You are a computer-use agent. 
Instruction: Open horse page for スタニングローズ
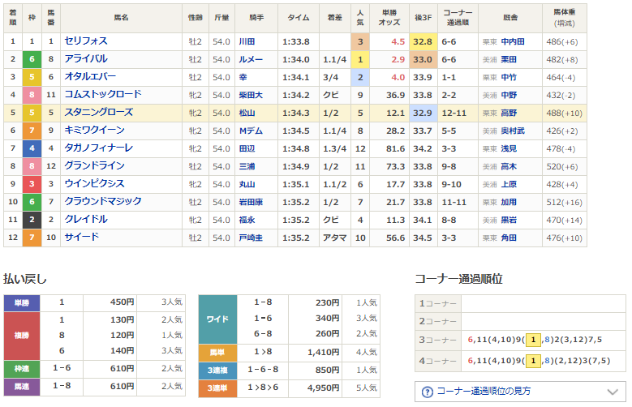(x=99, y=113)
